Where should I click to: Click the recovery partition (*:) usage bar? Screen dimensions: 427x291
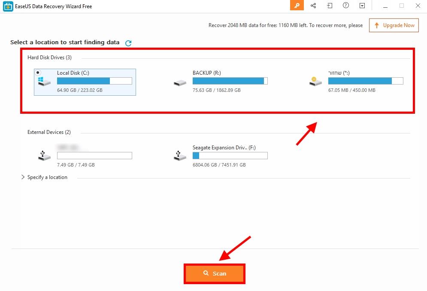tap(366, 81)
